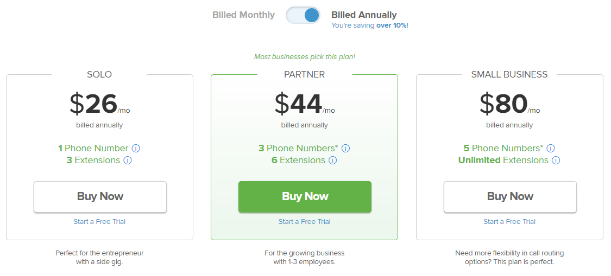The height and width of the screenshot is (276, 611).
Task: Click the SMALL BUSINESS plan heading
Action: point(509,74)
